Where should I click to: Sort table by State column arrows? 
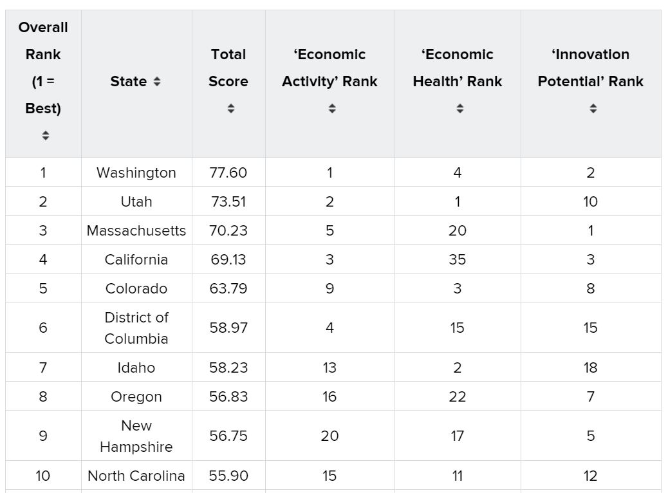(x=157, y=82)
